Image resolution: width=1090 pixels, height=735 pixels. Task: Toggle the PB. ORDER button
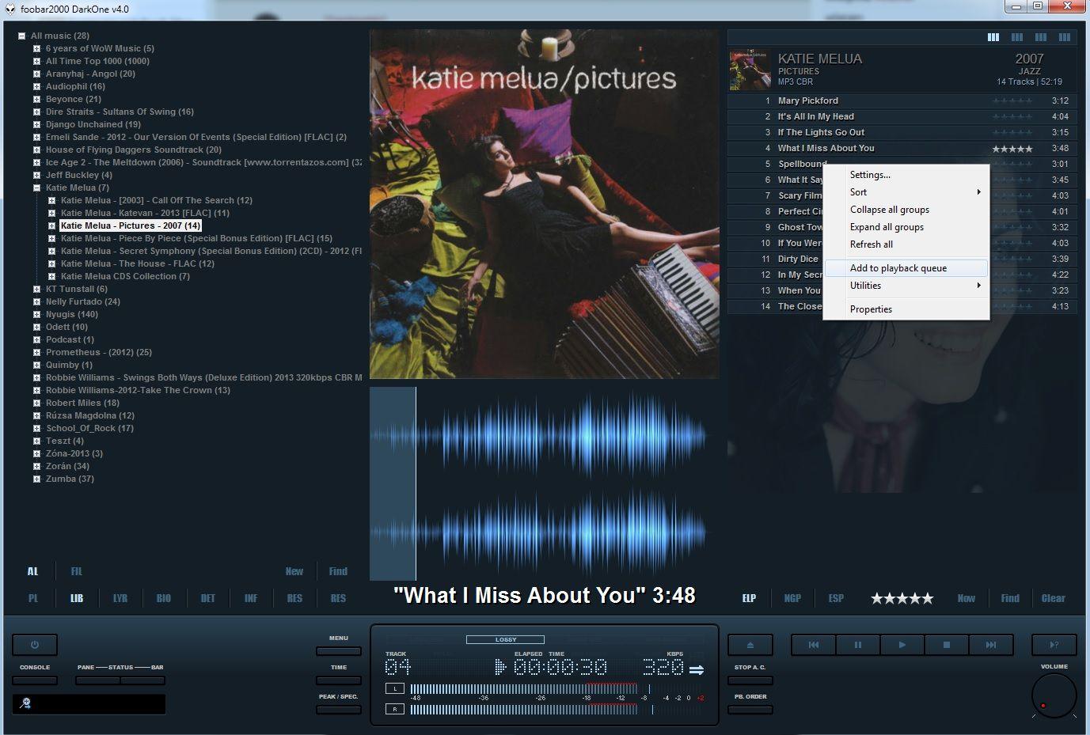point(750,710)
